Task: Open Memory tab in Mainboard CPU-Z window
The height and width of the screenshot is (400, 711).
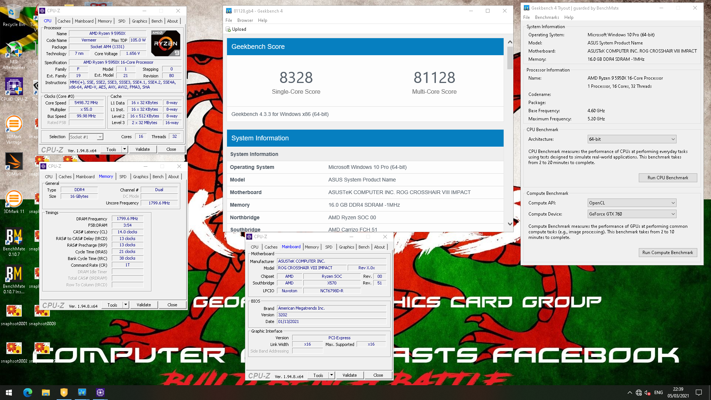Action: 312,247
